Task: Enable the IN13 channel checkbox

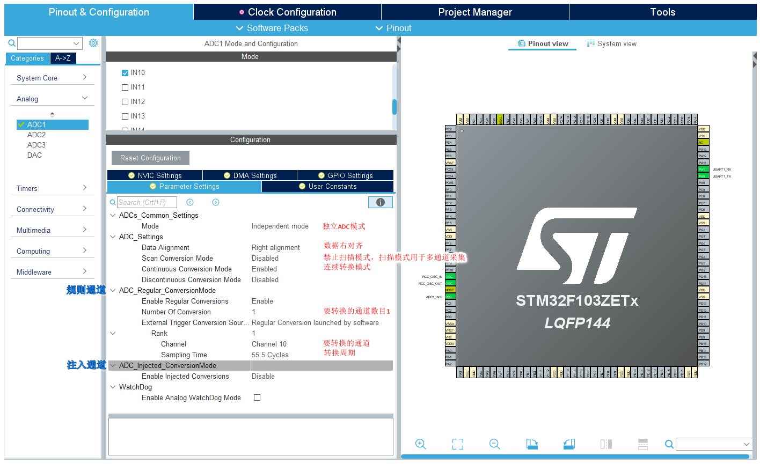Action: pyautogui.click(x=125, y=116)
